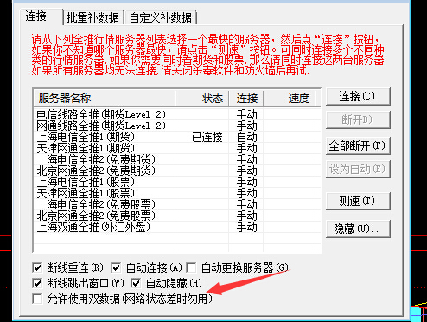Click the 断开(D) button
427x322 pixels.
(358, 119)
